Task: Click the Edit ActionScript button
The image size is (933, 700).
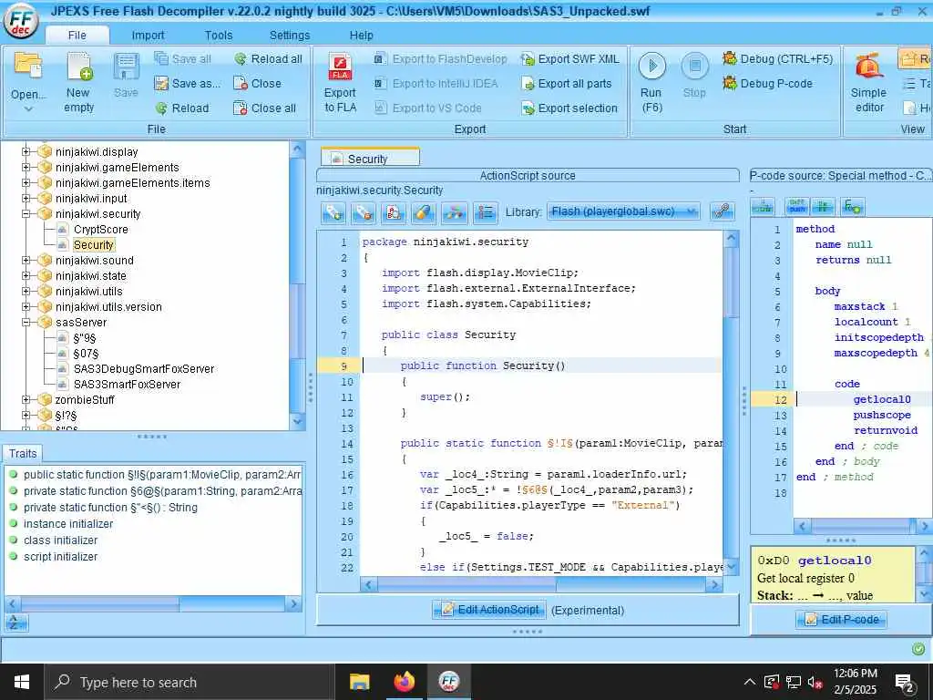Action: (489, 610)
